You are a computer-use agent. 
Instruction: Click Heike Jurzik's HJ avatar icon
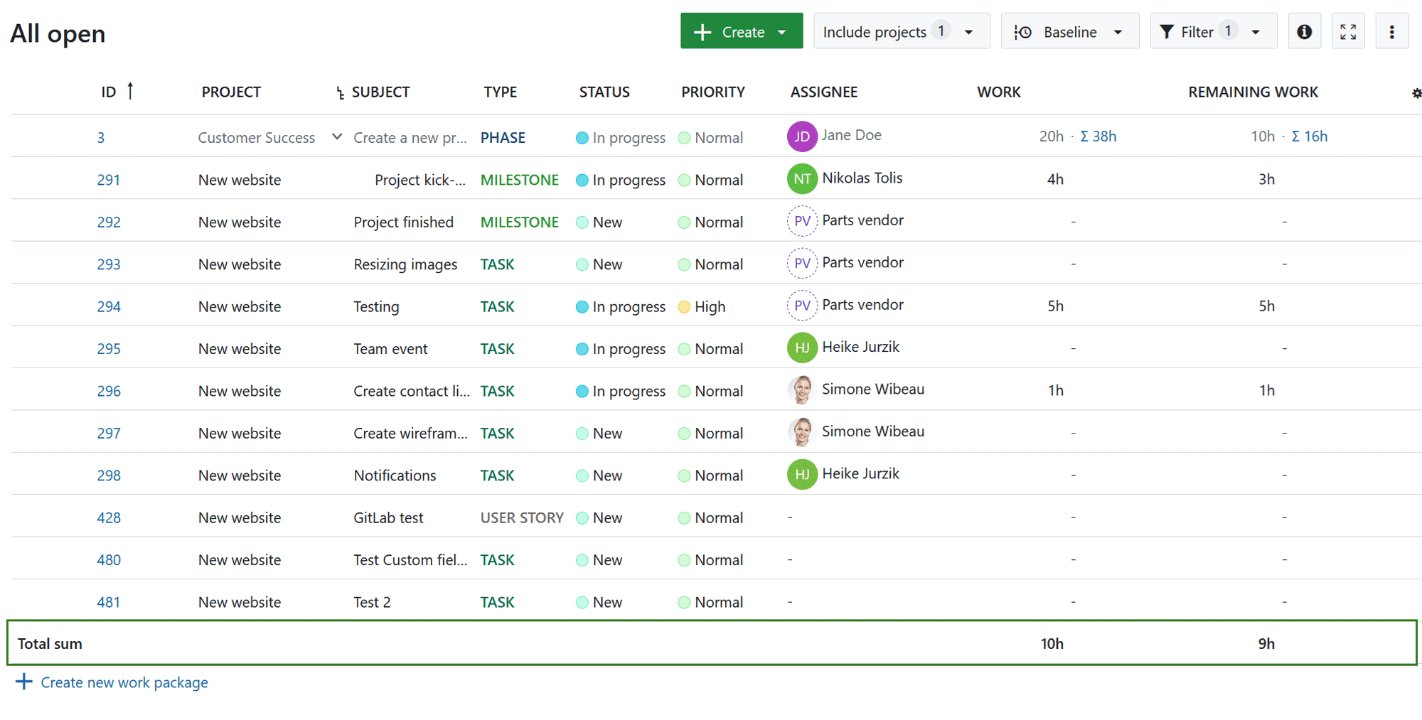[802, 348]
